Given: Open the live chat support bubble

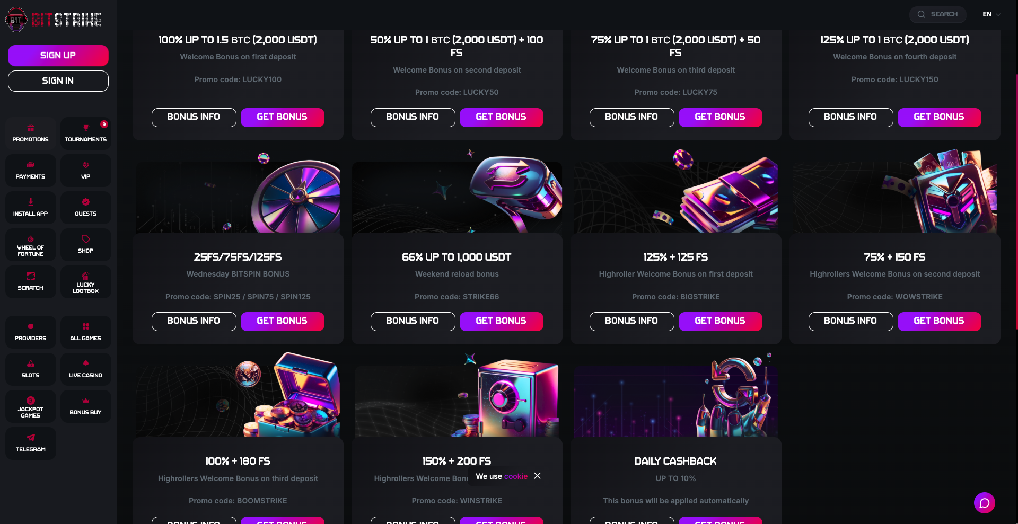Looking at the screenshot, I should pos(984,503).
